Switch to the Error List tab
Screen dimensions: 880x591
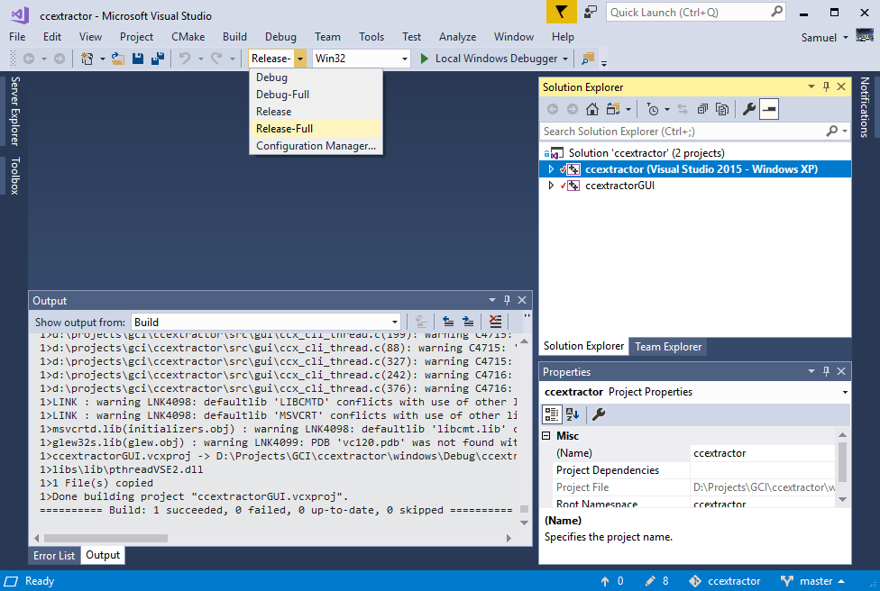pyautogui.click(x=54, y=556)
